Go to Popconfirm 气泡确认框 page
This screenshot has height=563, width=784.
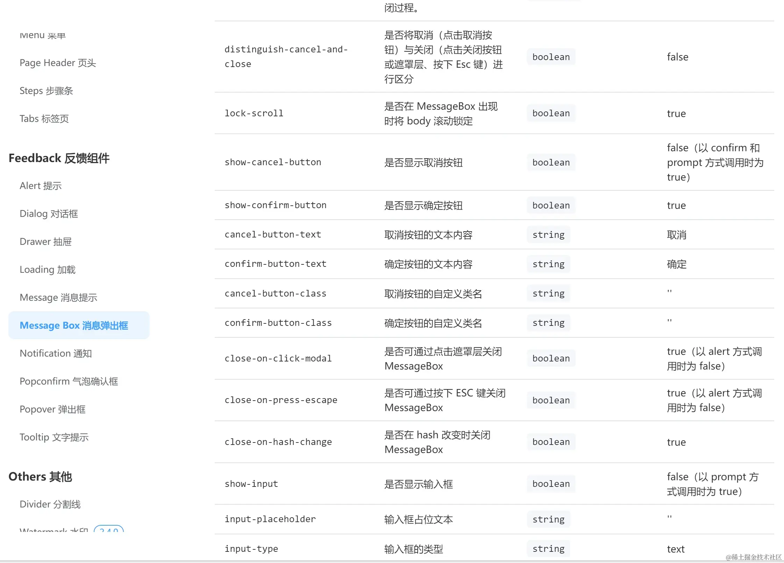coord(69,381)
